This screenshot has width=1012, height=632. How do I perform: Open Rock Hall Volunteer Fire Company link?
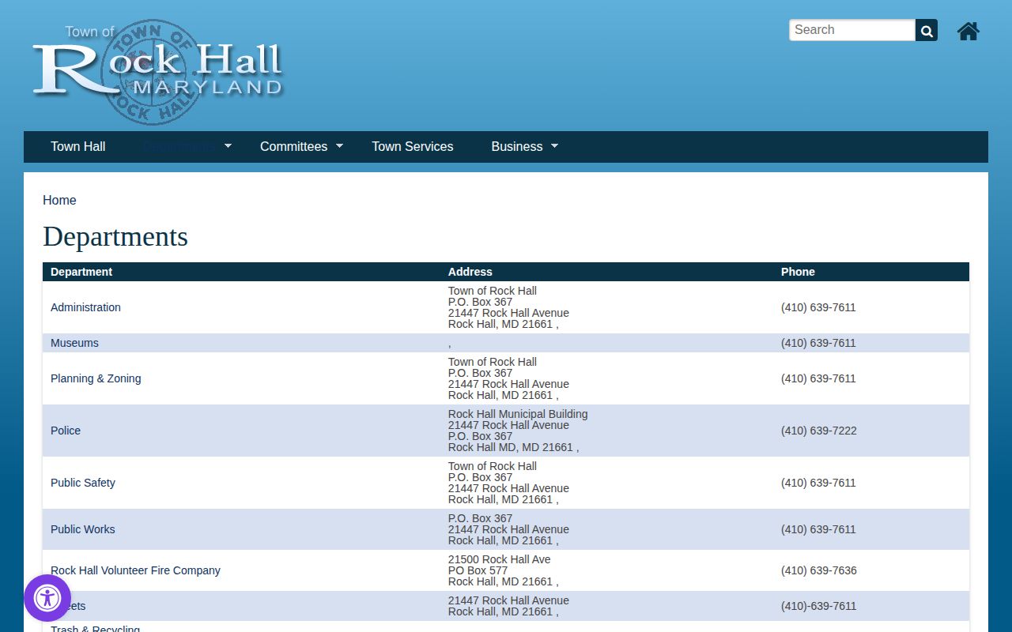(x=135, y=570)
